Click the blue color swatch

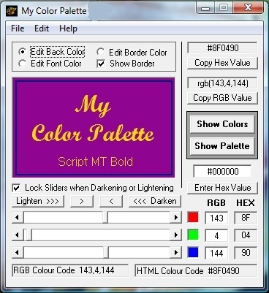[193, 252]
